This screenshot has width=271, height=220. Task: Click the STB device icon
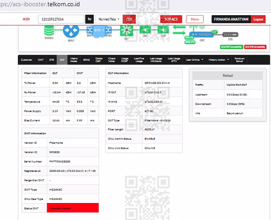(230, 34)
